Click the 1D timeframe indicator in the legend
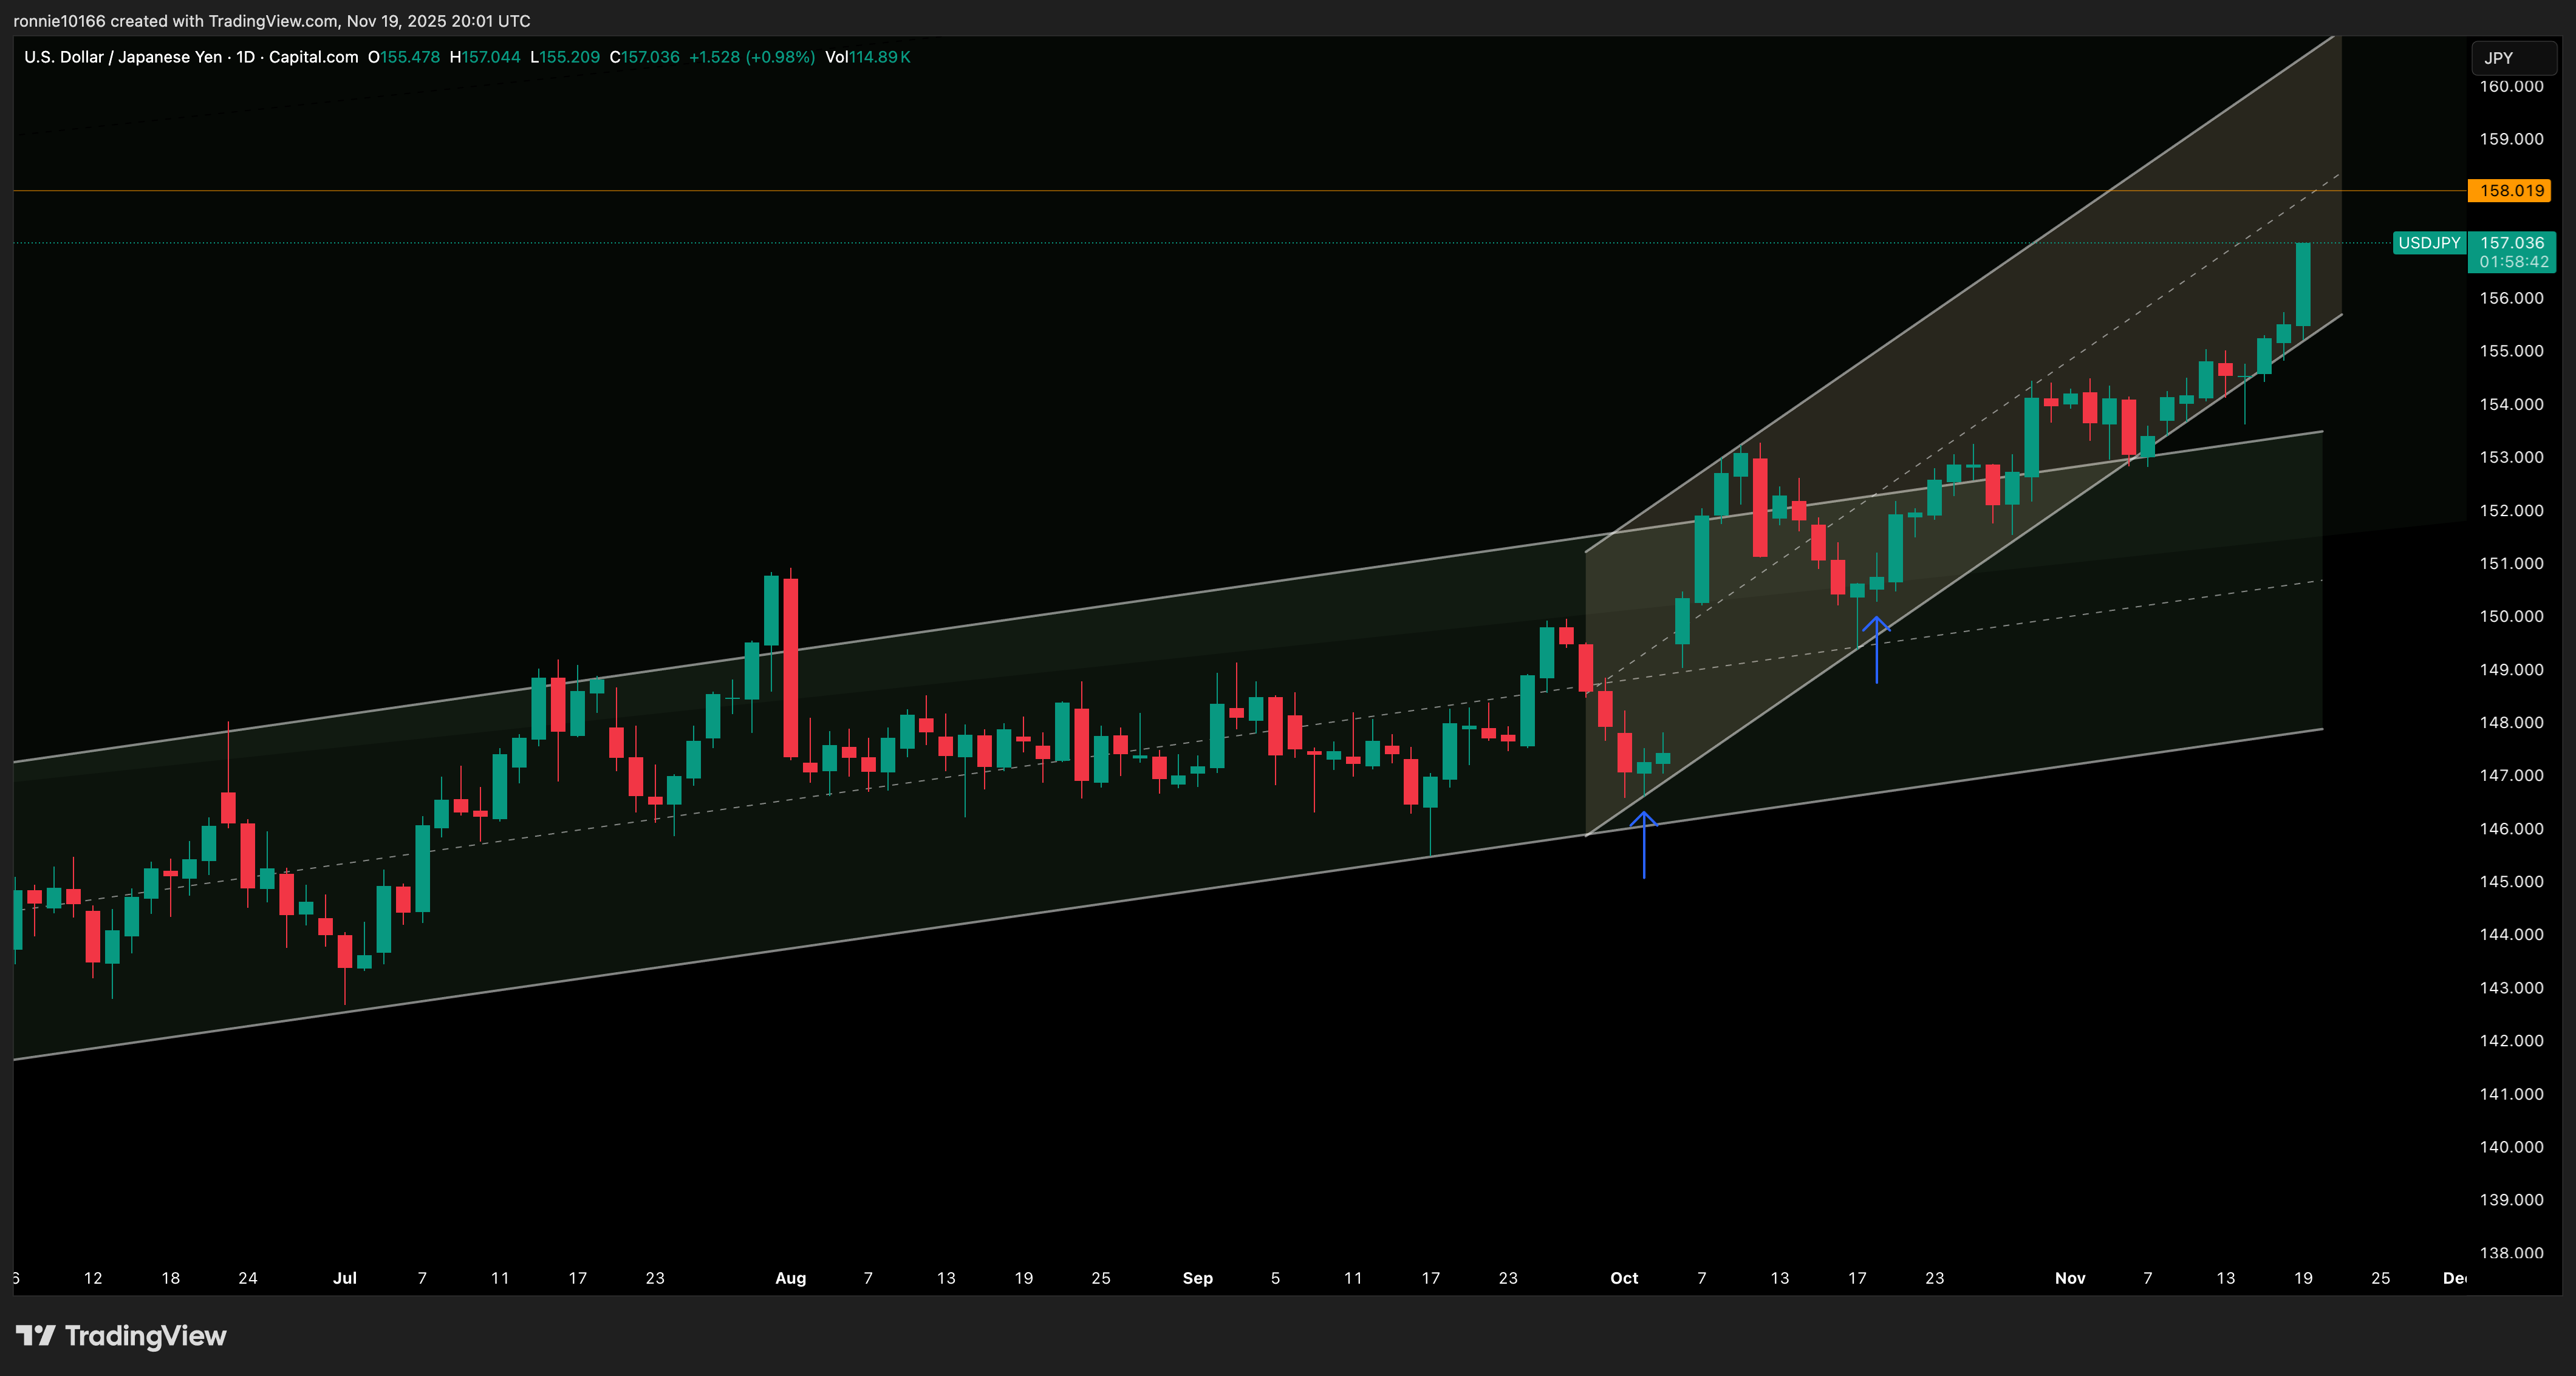This screenshot has width=2576, height=1376. click(247, 57)
